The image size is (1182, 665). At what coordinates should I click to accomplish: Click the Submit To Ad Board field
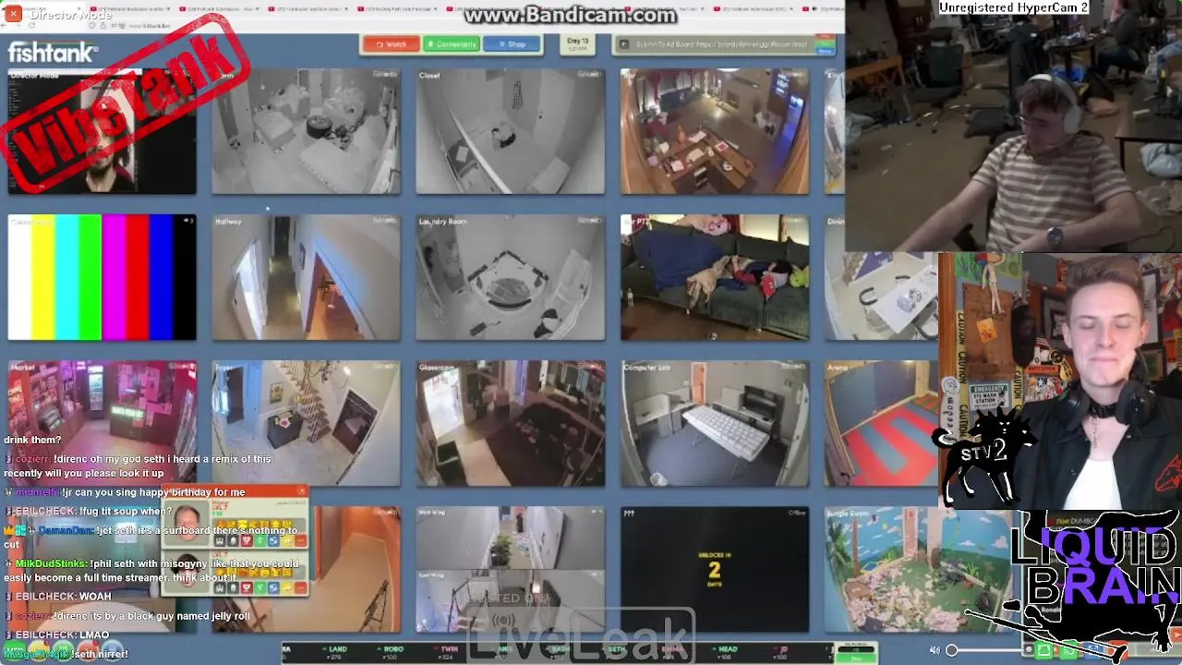click(720, 44)
